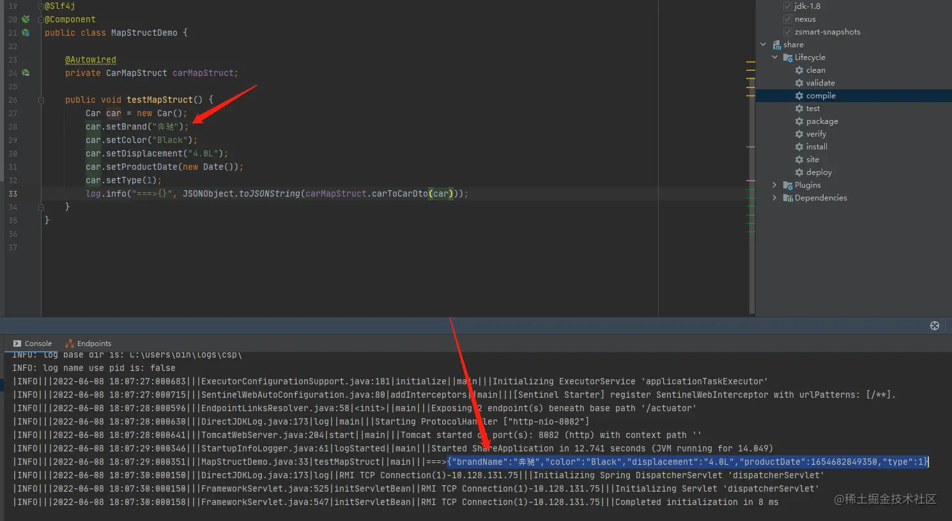952x521 pixels.
Task: Click the gear icon for site goal
Action: click(x=799, y=160)
